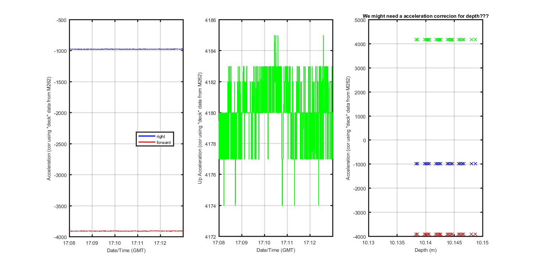Click the -2500 tick in left plot

coord(60,144)
